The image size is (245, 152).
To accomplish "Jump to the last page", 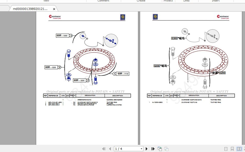I will tap(153, 149).
